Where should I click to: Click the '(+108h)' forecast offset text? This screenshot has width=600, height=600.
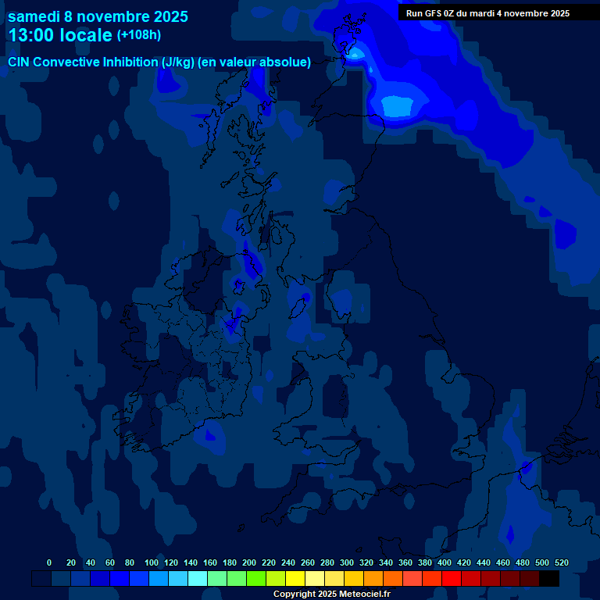(139, 35)
